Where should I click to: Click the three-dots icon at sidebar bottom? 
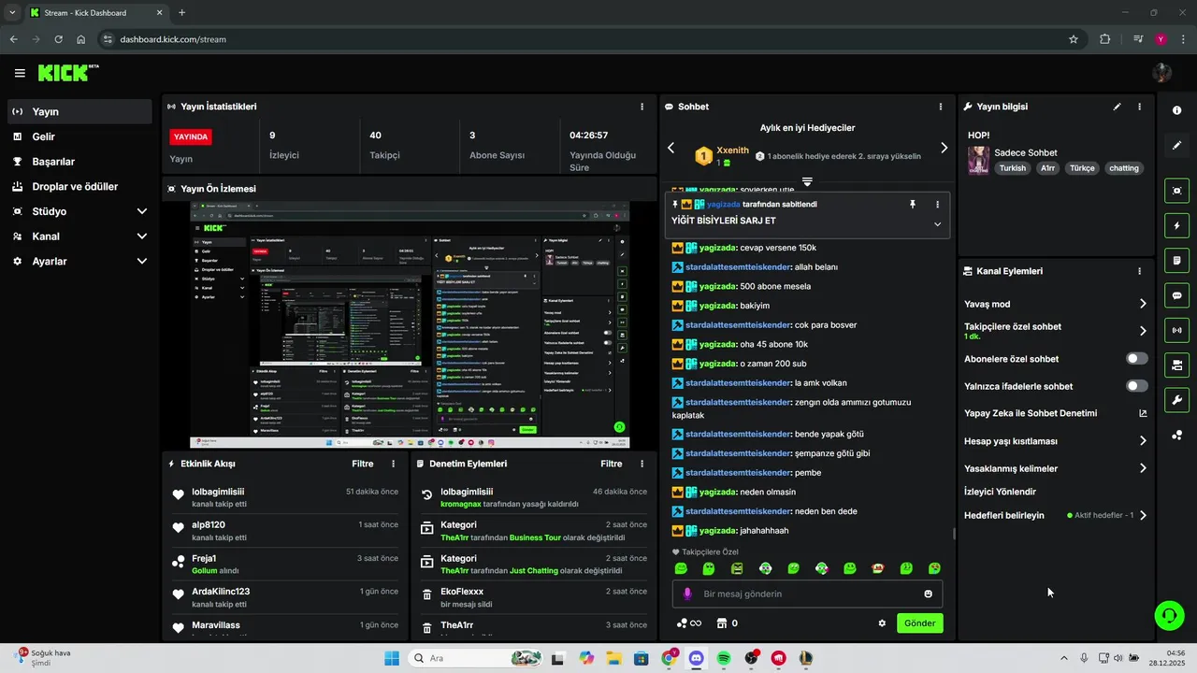pos(1176,435)
